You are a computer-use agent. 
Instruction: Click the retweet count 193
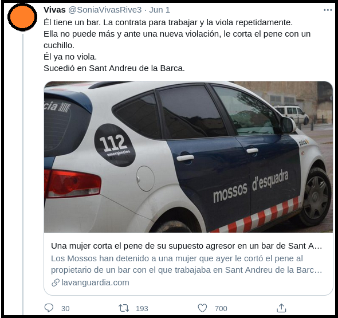coord(142,308)
